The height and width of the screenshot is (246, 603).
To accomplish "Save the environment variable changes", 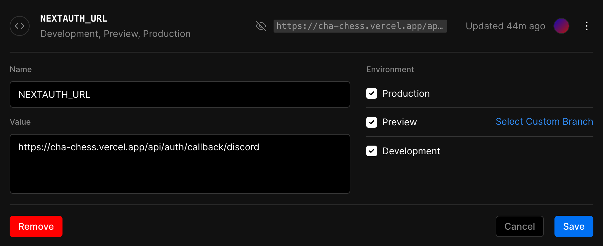I will (x=573, y=226).
